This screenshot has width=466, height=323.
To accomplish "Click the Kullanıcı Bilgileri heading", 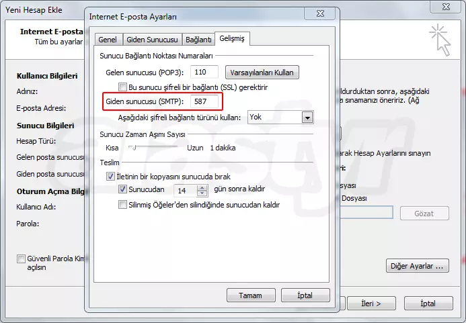I will 47,76.
